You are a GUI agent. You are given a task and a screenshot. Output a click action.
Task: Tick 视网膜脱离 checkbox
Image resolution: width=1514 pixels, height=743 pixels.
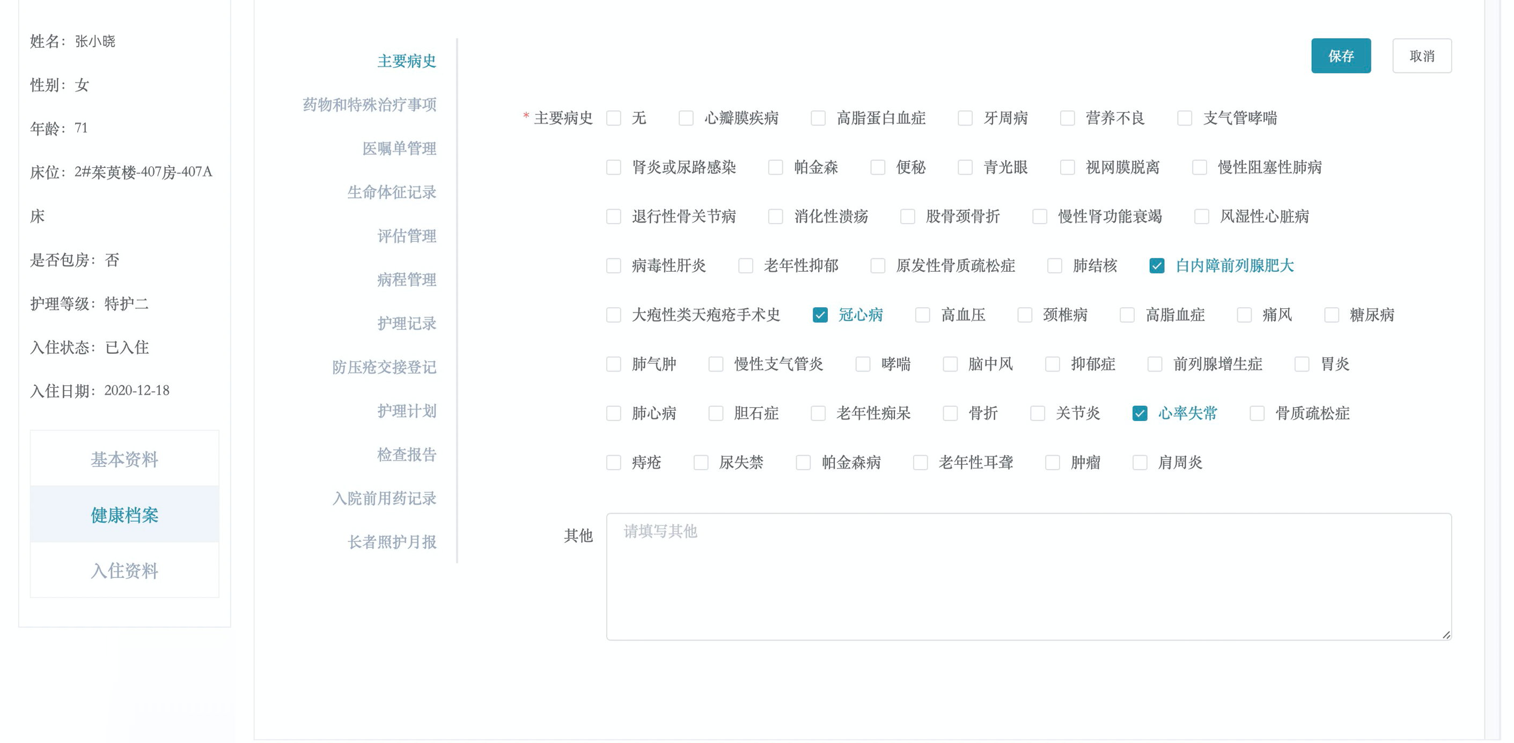1067,167
